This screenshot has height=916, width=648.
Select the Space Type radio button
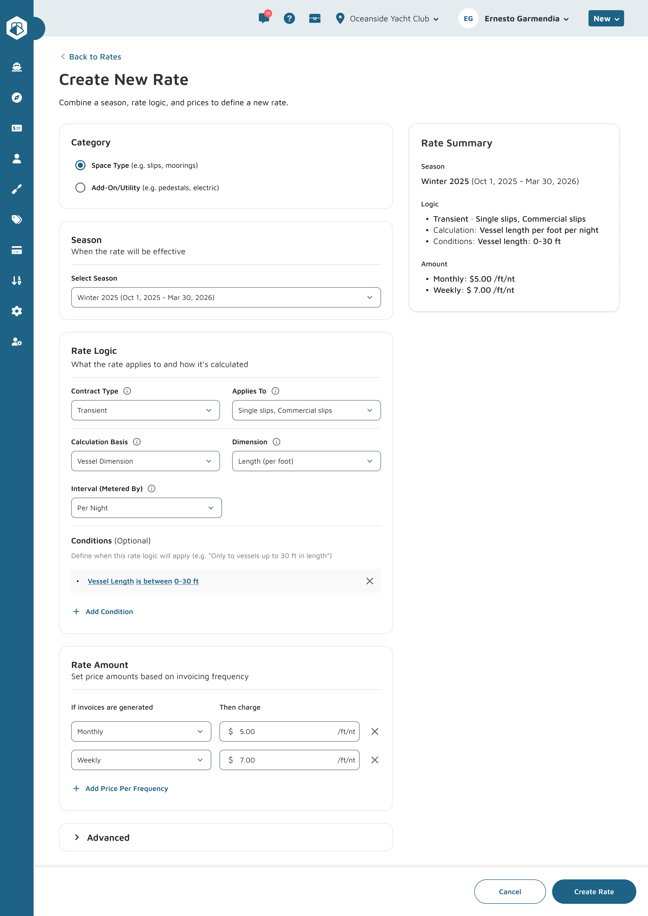coord(80,165)
